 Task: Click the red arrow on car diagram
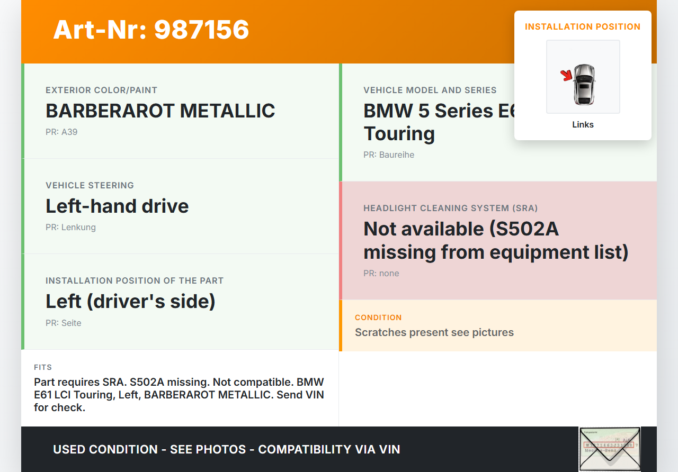(x=567, y=76)
